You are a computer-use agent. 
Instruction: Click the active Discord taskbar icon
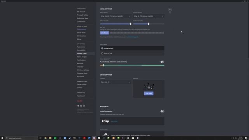[94, 138]
